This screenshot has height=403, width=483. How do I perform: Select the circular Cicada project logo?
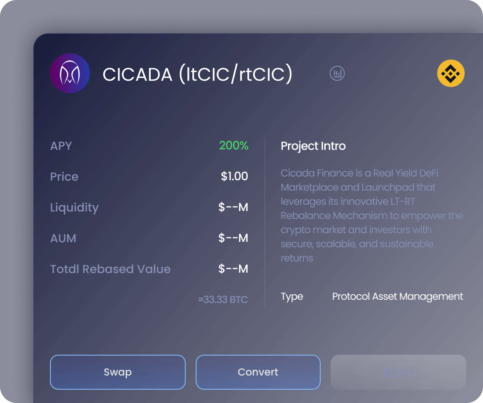70,73
